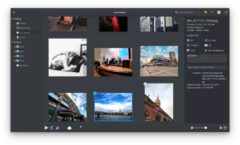
Task: Click the 2018 folder icon
Action: [18, 47]
